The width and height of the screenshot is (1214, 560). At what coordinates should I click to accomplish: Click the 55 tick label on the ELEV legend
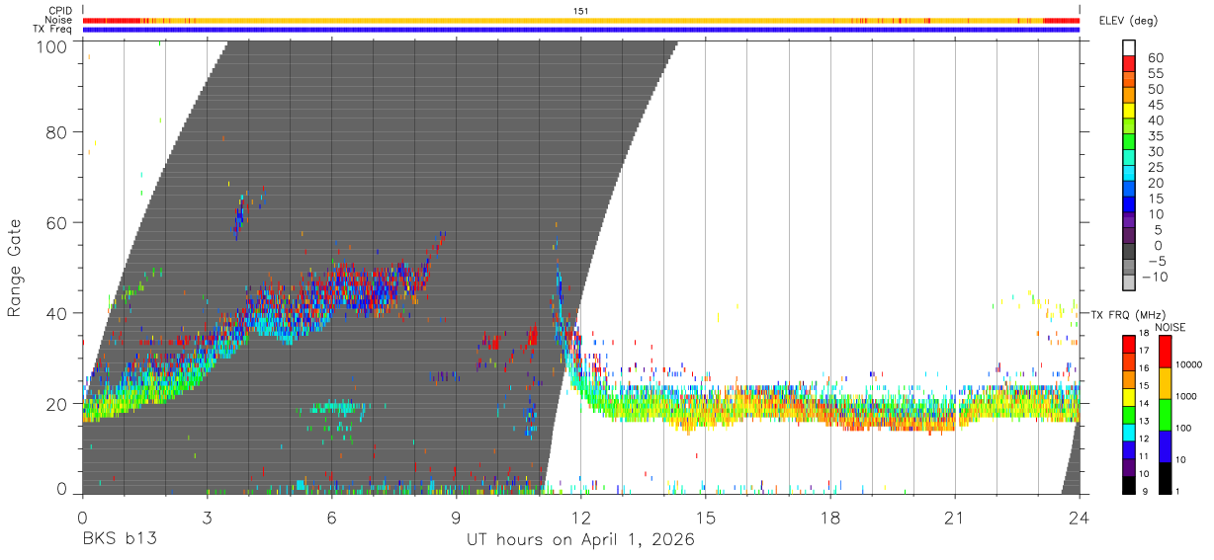click(x=1156, y=73)
